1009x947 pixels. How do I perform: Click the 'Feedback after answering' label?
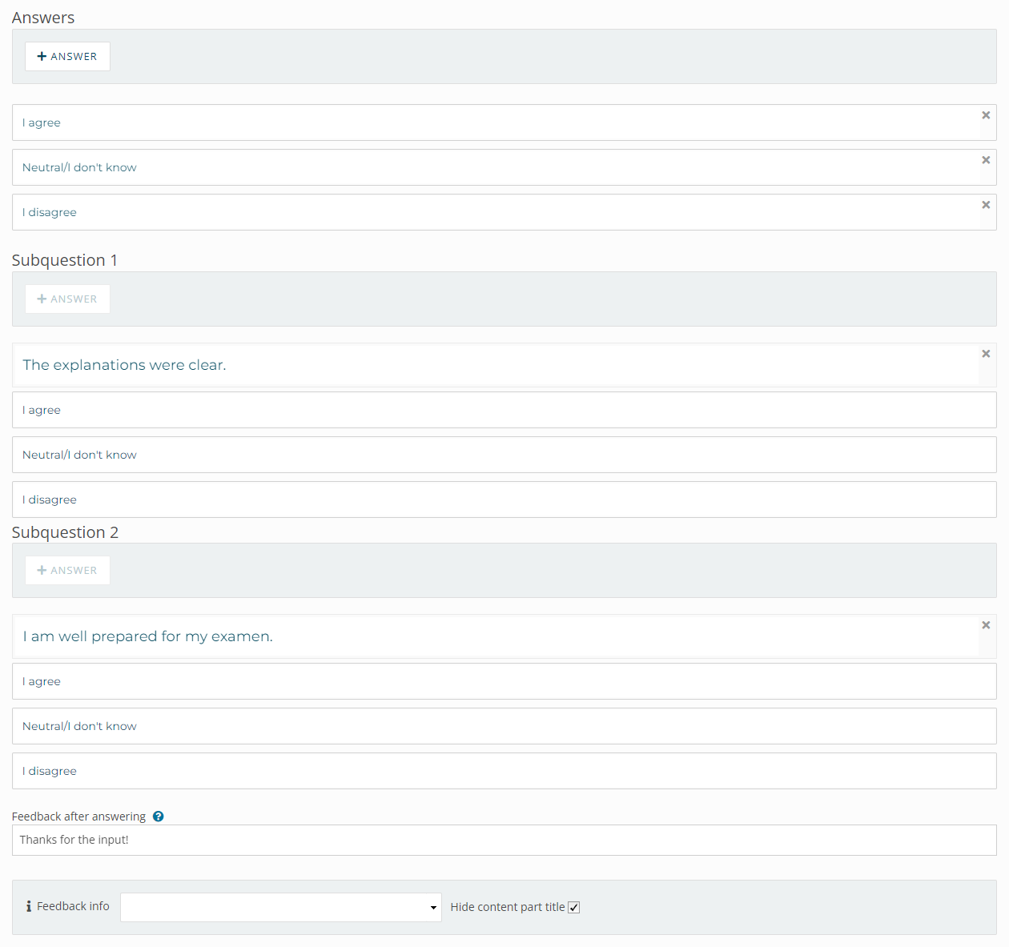(78, 817)
